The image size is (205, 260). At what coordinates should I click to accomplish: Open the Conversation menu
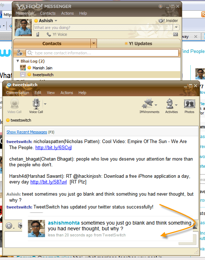[17, 93]
